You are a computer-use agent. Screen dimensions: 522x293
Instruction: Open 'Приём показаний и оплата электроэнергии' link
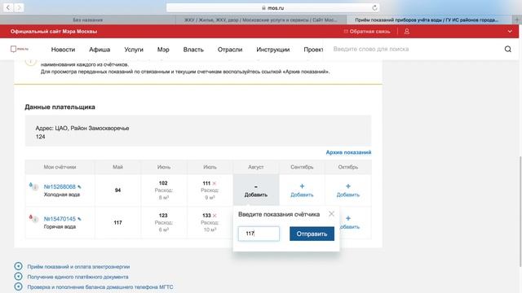point(78,266)
